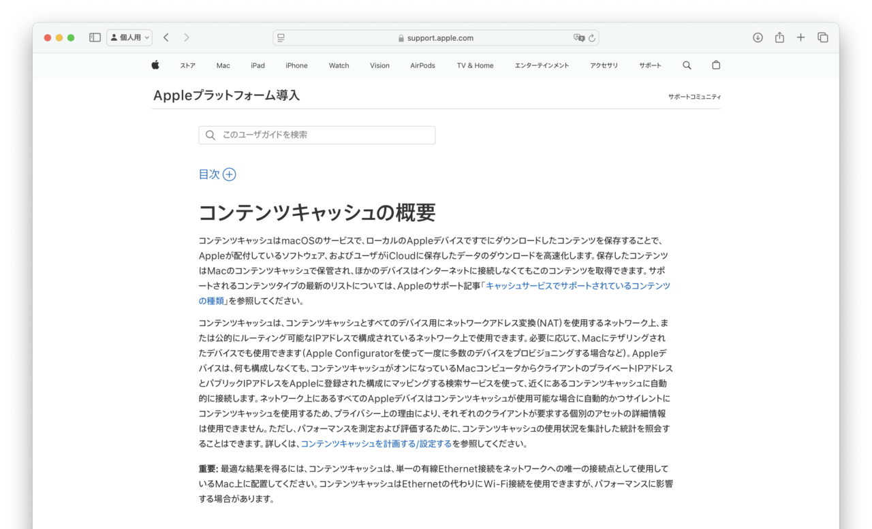Open the iPad navigation item
The height and width of the screenshot is (529, 872).
point(258,66)
